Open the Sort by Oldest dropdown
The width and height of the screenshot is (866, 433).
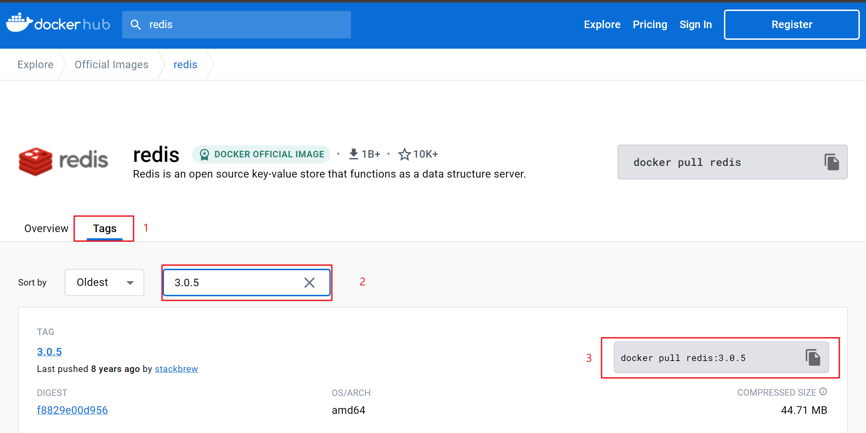coord(104,282)
